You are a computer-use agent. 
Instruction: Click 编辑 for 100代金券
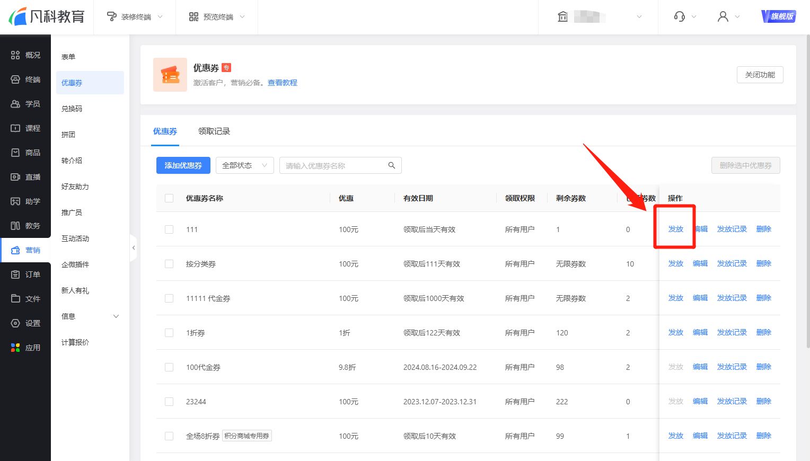click(x=700, y=367)
